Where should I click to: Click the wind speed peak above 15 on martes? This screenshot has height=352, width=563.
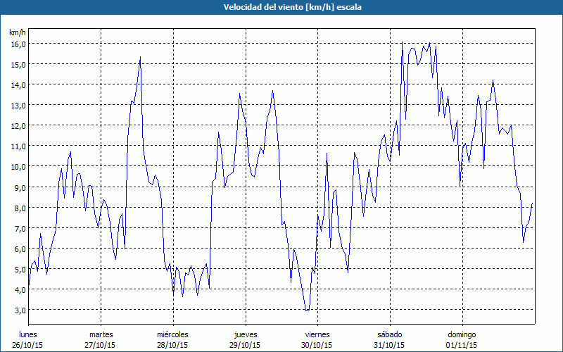141,58
